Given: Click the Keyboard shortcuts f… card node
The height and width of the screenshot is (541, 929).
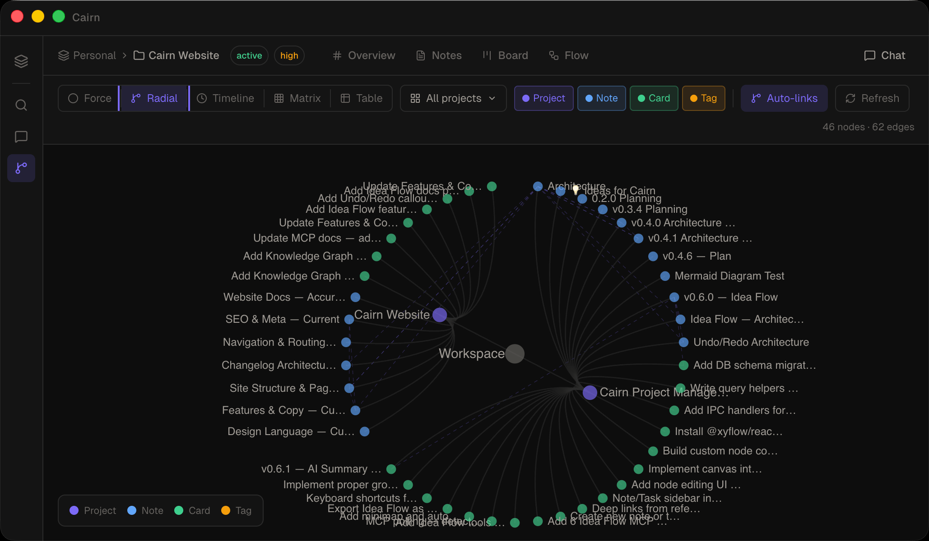Looking at the screenshot, I should click(427, 498).
